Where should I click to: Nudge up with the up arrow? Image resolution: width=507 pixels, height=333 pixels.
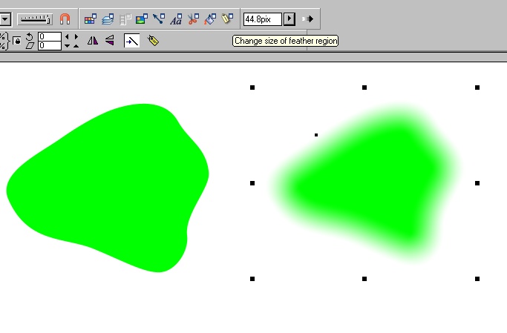76,46
